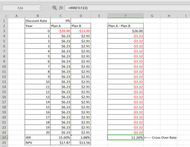Click the Plan B header cell
Screen dimensions: 190x147
(x=81, y=26)
